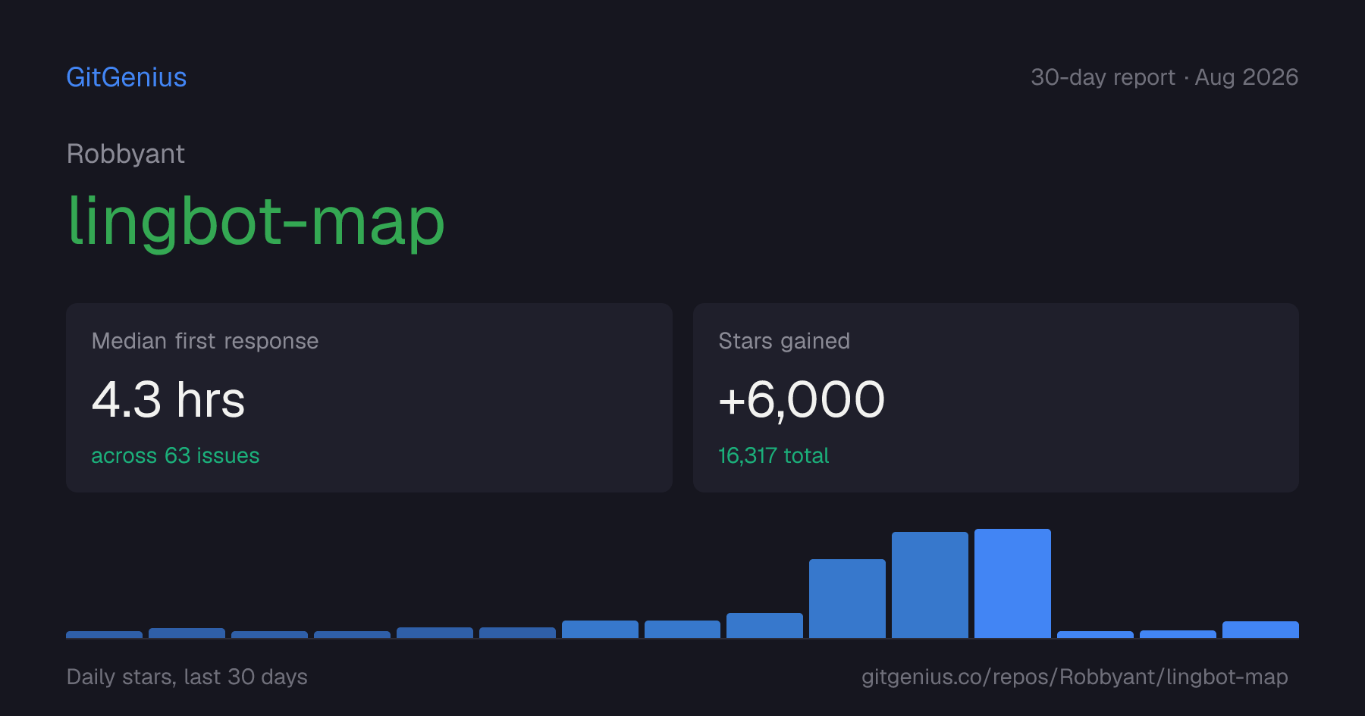
Task: Open the lingbot-map repository title
Action: point(256,221)
